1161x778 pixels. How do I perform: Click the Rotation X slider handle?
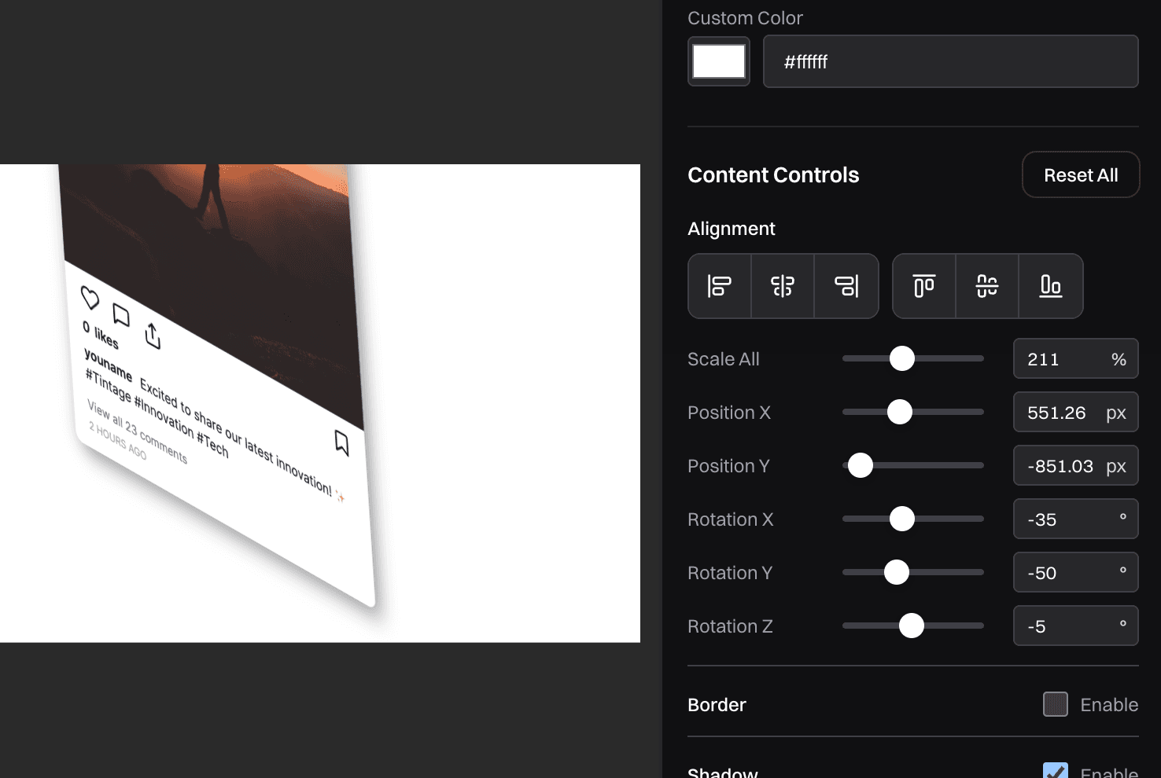click(902, 519)
